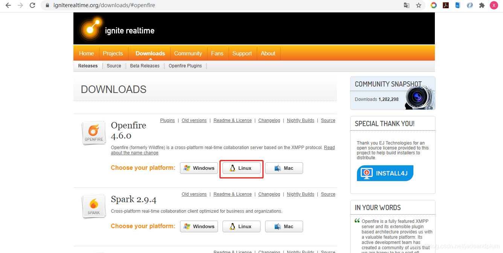This screenshot has width=503, height=253.
Task: Click the SPECIAL THANK YOU! heading
Action: pos(384,123)
